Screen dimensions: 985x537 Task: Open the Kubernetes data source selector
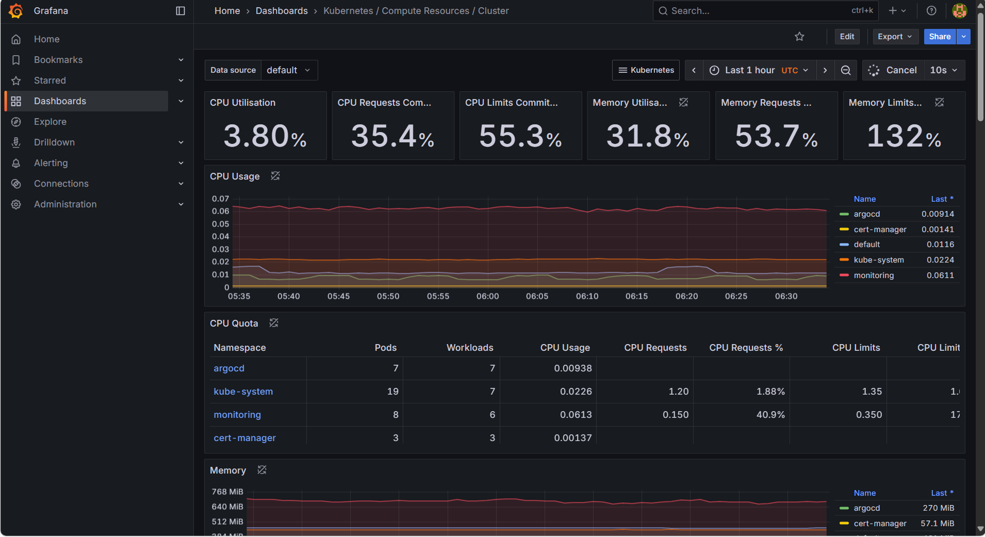tap(645, 70)
